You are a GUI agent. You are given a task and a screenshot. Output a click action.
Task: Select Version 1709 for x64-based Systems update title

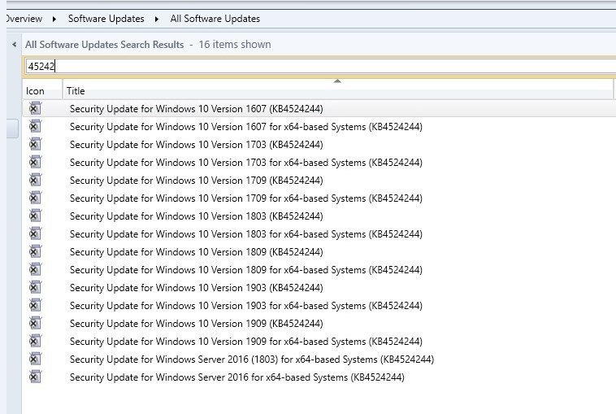click(x=246, y=198)
